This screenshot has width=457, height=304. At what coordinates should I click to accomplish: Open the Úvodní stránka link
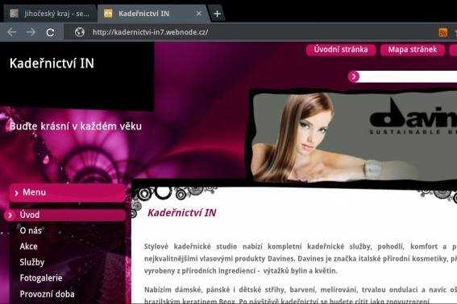tap(341, 50)
